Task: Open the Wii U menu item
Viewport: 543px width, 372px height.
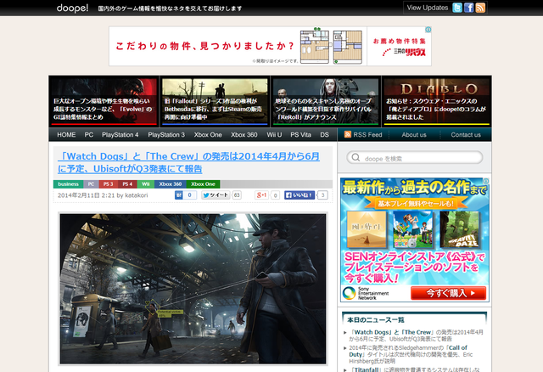Action: (274, 135)
